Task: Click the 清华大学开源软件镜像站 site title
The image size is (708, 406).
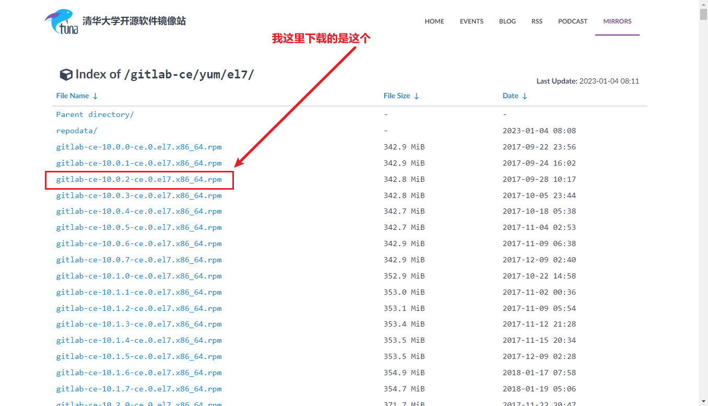Action: click(134, 21)
